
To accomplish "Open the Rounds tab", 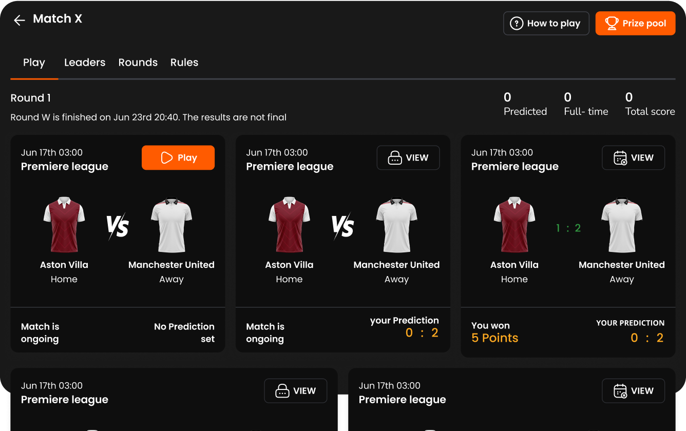I will click(x=138, y=63).
